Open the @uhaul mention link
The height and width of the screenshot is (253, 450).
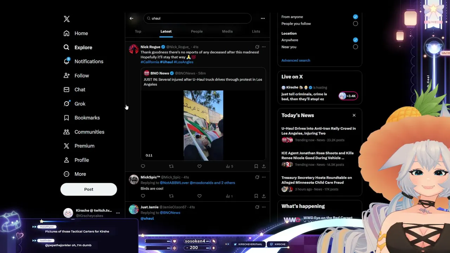(147, 218)
